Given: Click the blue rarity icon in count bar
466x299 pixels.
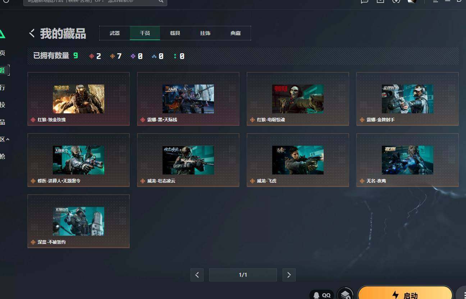Looking at the screenshot, I should click(x=154, y=56).
